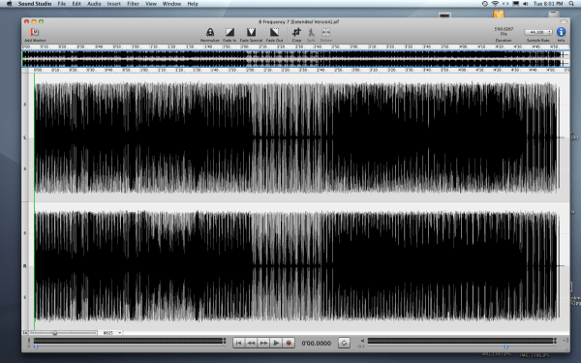Click the orange drive icon on the desktop
The image size is (581, 363).
click(499, 15)
